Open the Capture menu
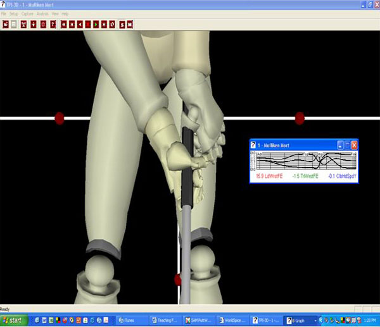The height and width of the screenshot is (327, 380). click(x=27, y=14)
